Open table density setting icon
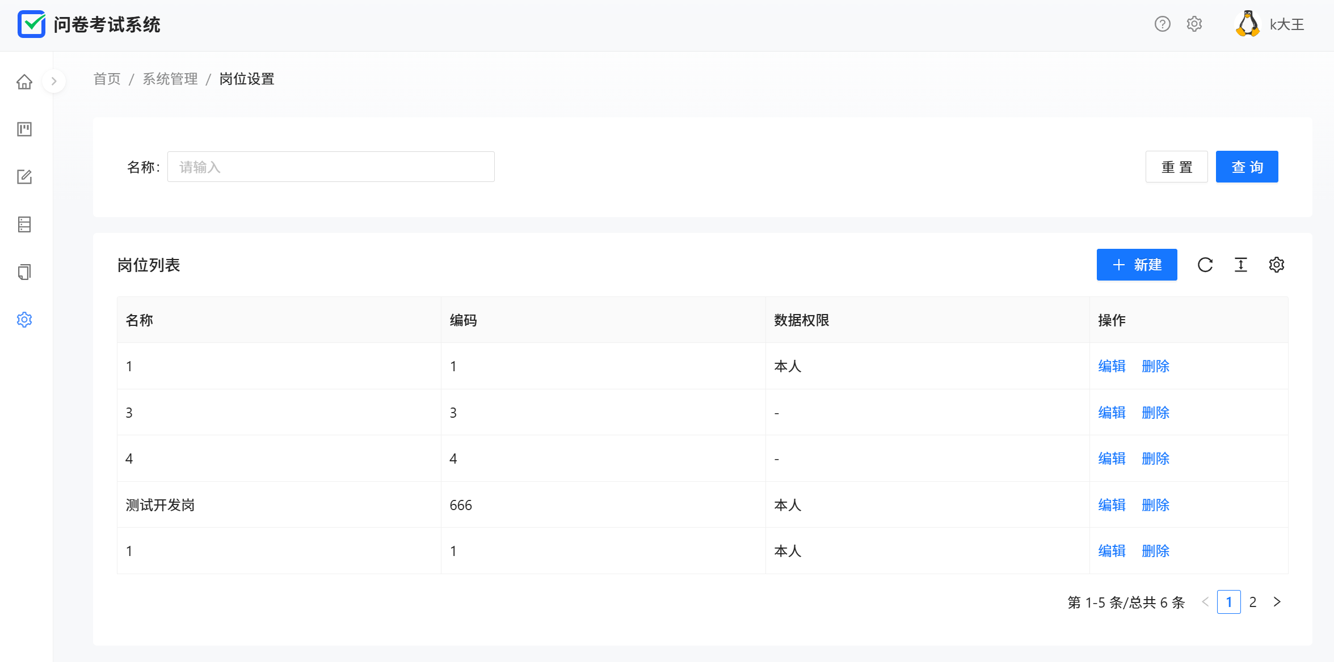This screenshot has height=662, width=1334. (1241, 265)
